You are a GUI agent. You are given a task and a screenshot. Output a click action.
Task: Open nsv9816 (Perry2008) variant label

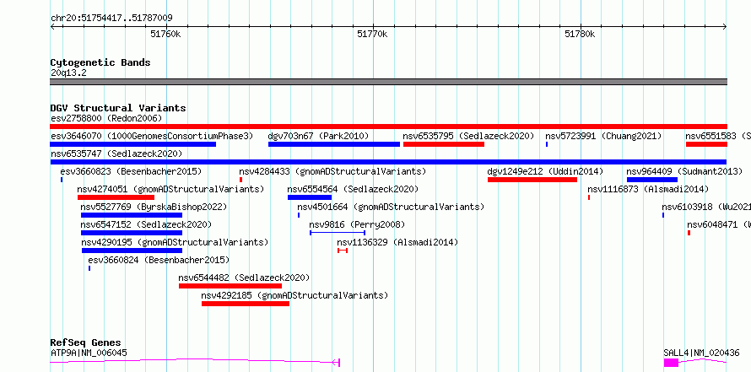point(357,224)
